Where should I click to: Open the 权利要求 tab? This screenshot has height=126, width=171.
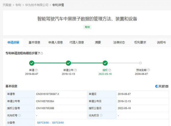coord(140,42)
